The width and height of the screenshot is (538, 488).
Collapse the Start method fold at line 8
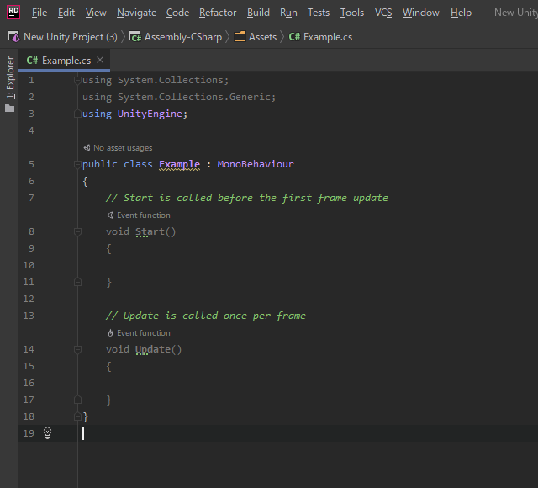[x=77, y=231]
